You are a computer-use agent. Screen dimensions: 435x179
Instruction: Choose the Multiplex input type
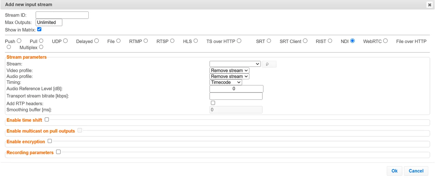(41, 47)
